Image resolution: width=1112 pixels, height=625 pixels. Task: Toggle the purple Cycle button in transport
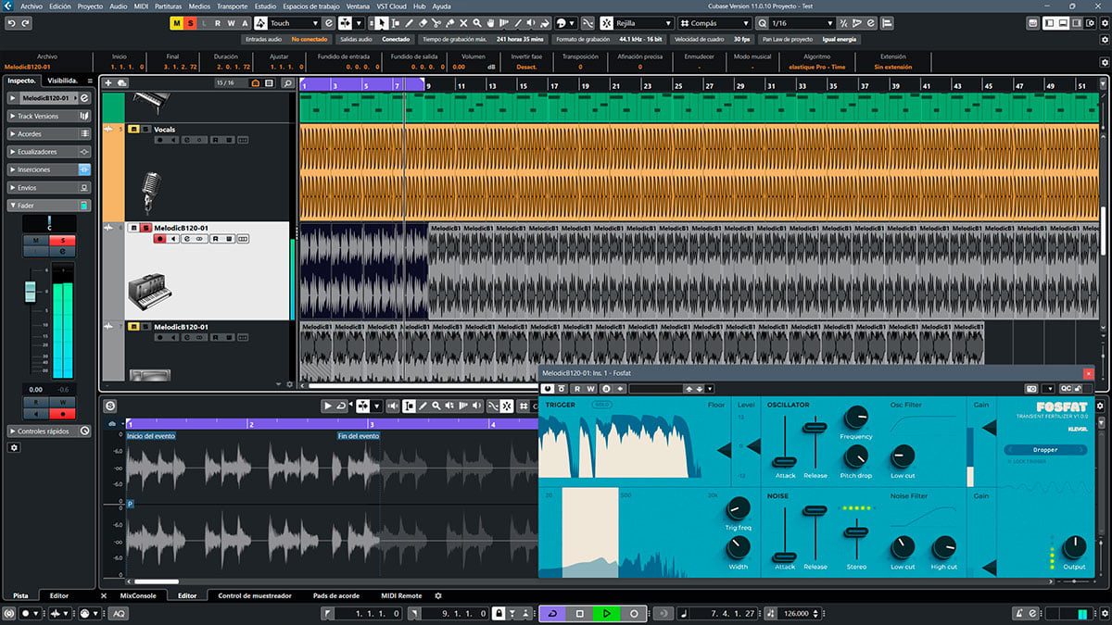point(553,614)
